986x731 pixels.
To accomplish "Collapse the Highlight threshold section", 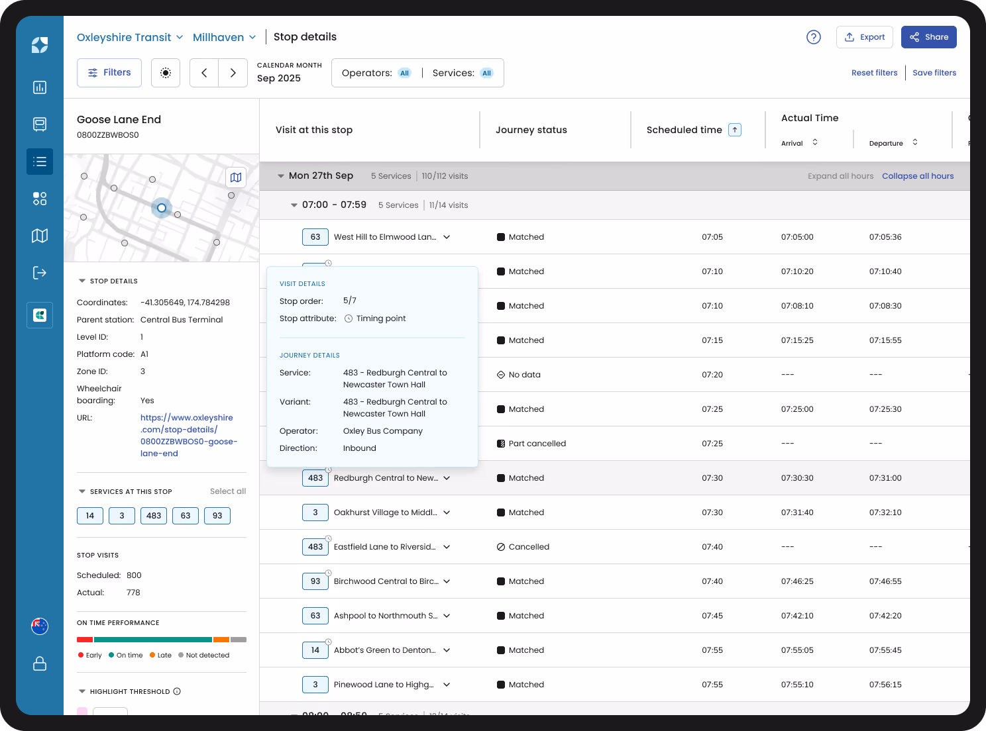I will point(82,691).
